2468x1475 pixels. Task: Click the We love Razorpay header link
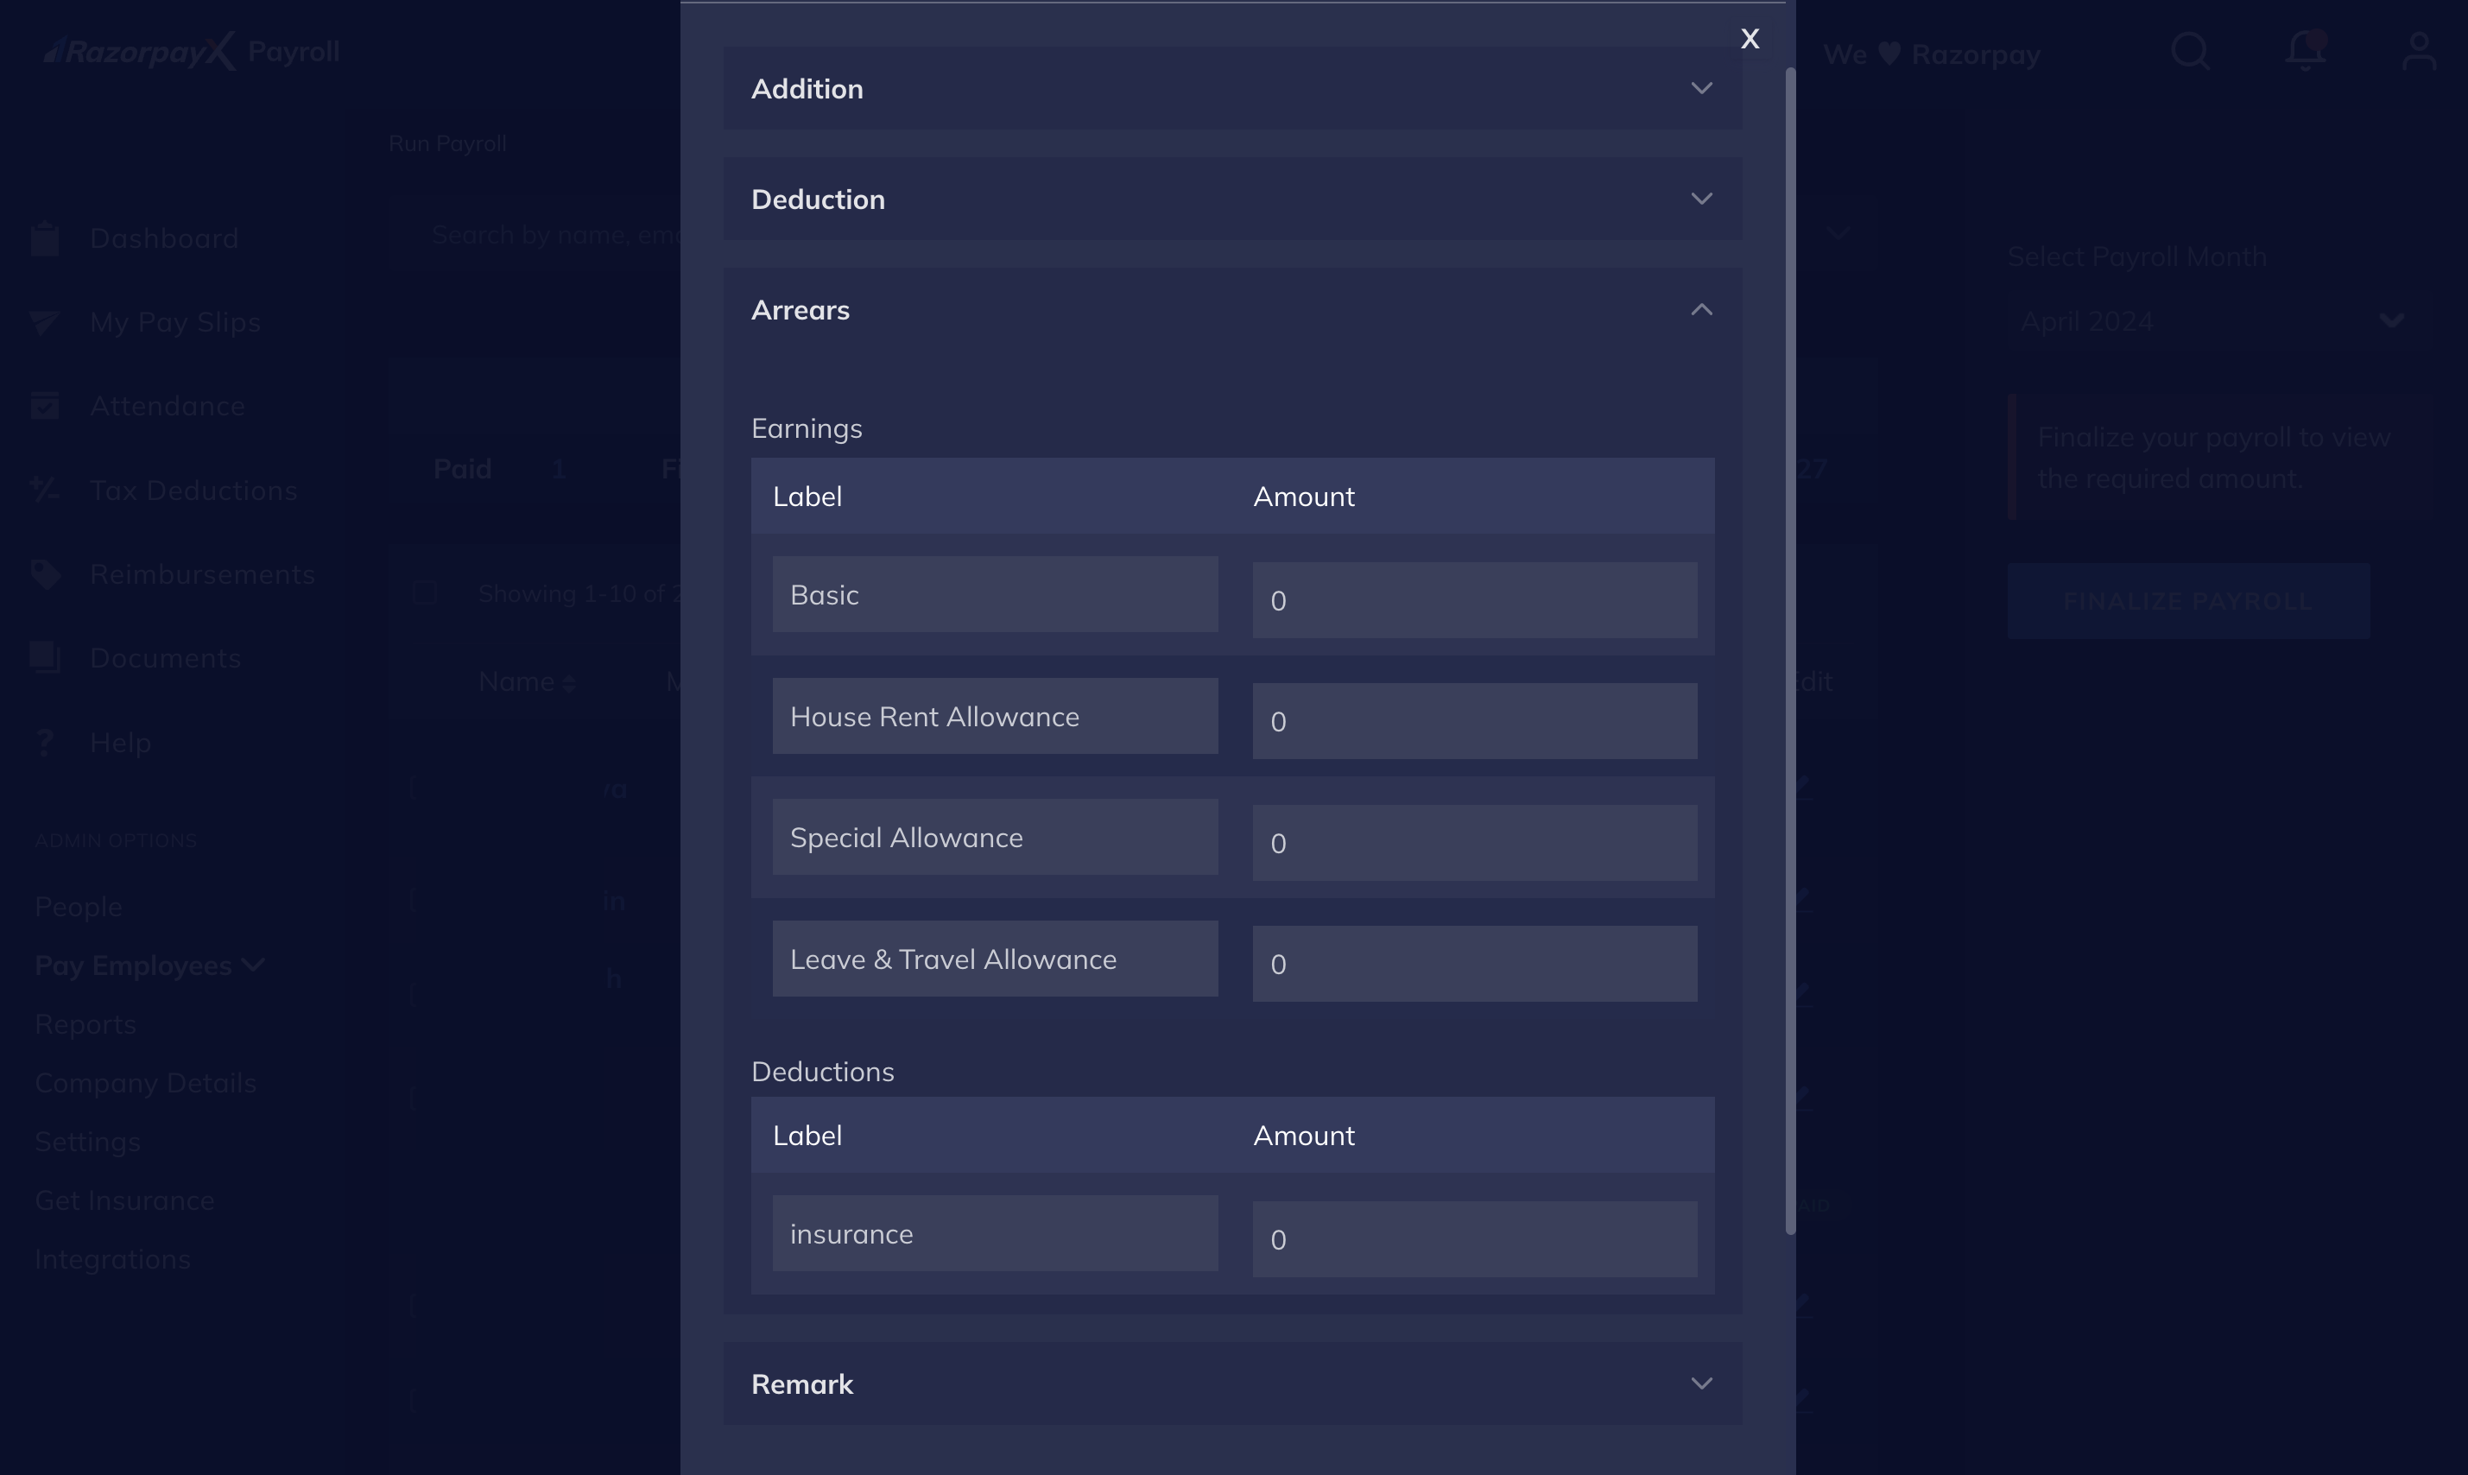tap(1932, 54)
